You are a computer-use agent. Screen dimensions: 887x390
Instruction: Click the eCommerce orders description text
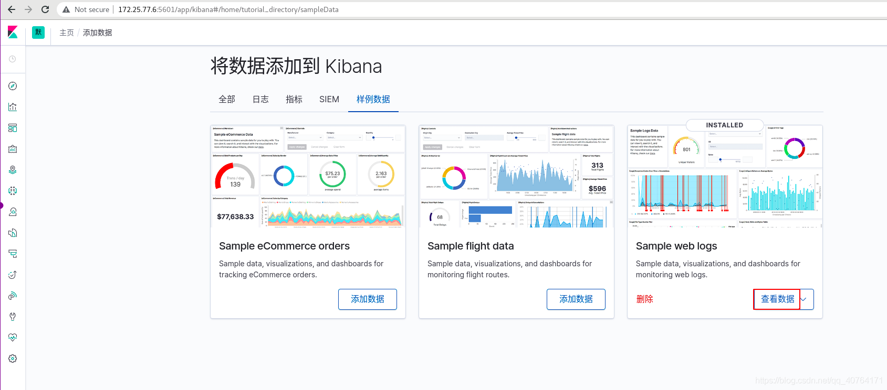tap(301, 269)
